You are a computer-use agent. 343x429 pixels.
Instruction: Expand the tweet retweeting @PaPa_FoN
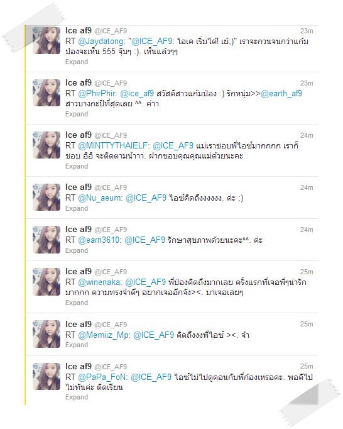click(77, 398)
